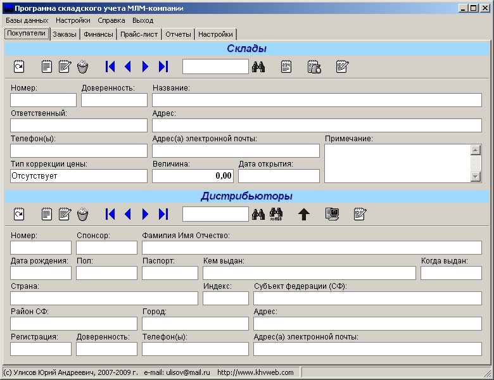Viewport: 494px width, 380px height.
Task: Click binoculars ABC name search icon
Action: pos(276,214)
